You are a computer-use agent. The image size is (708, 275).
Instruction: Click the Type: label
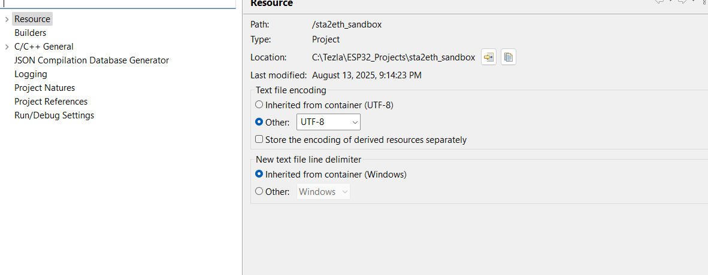click(x=261, y=39)
